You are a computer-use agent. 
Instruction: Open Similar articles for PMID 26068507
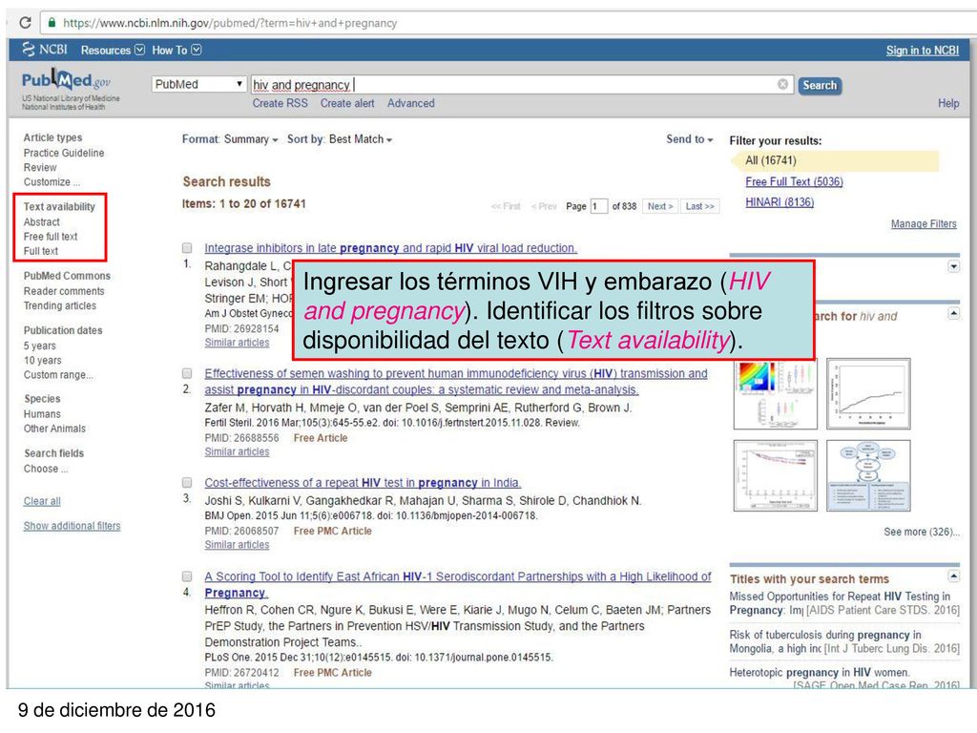click(x=237, y=544)
